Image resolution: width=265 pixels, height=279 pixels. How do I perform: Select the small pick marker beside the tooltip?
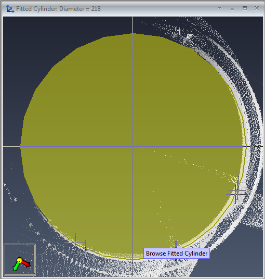[x=176, y=244]
